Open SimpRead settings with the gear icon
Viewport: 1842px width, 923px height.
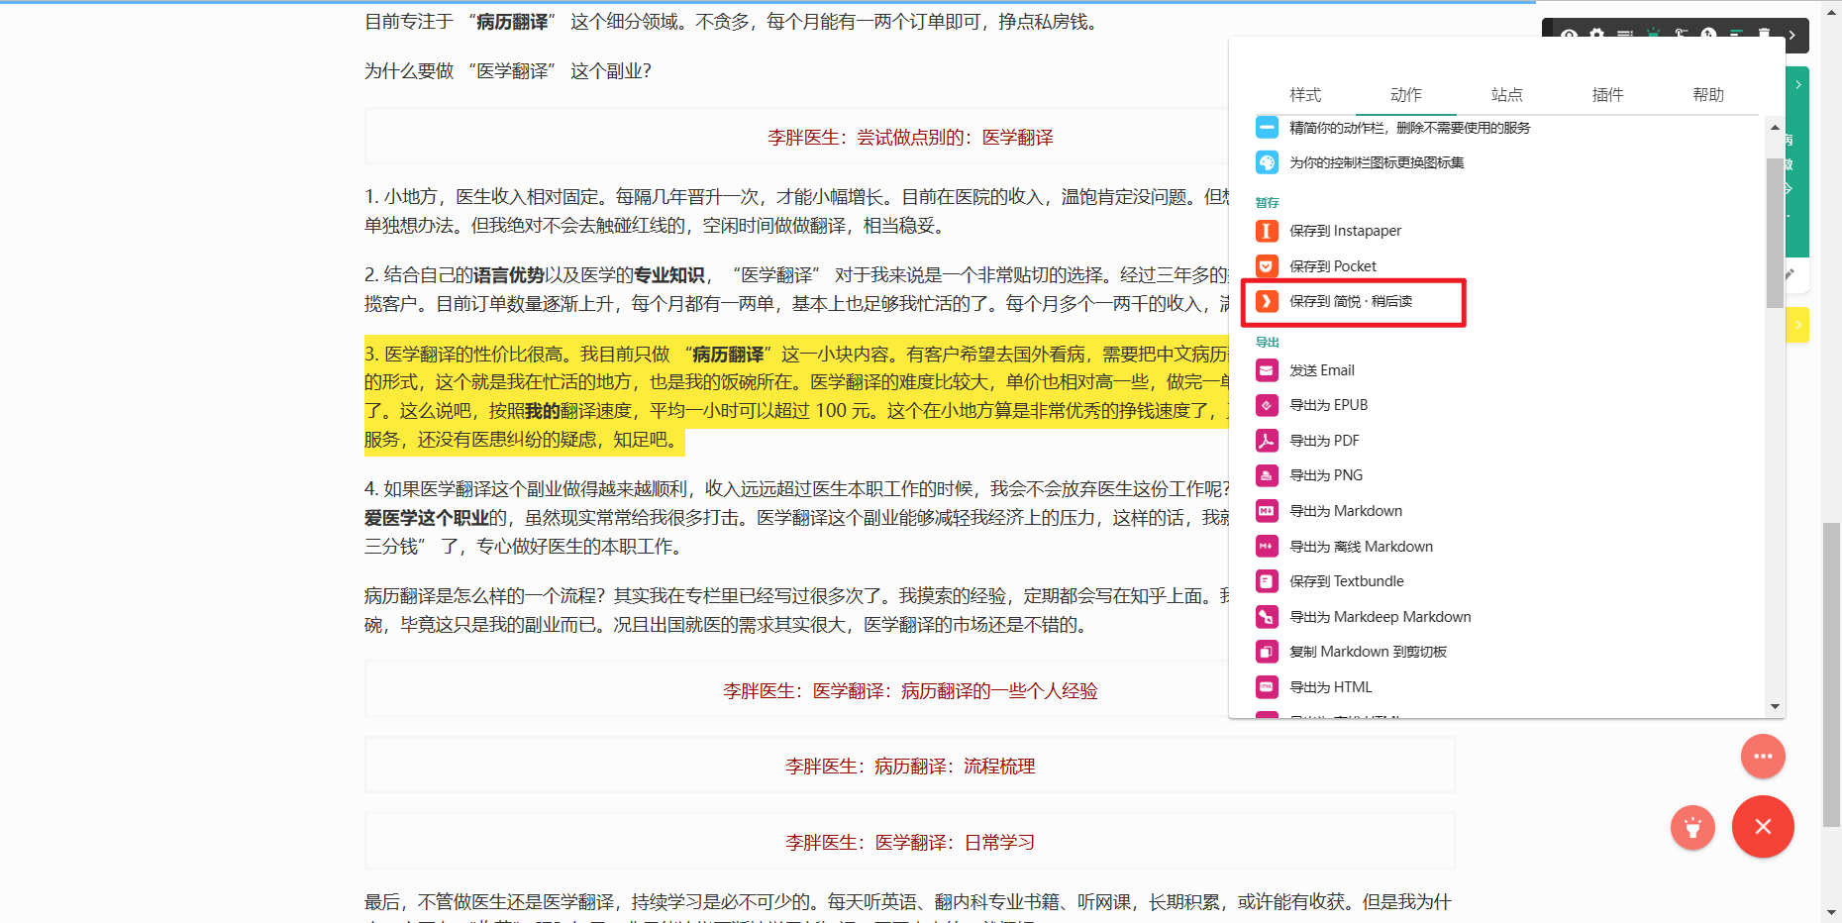(1596, 35)
